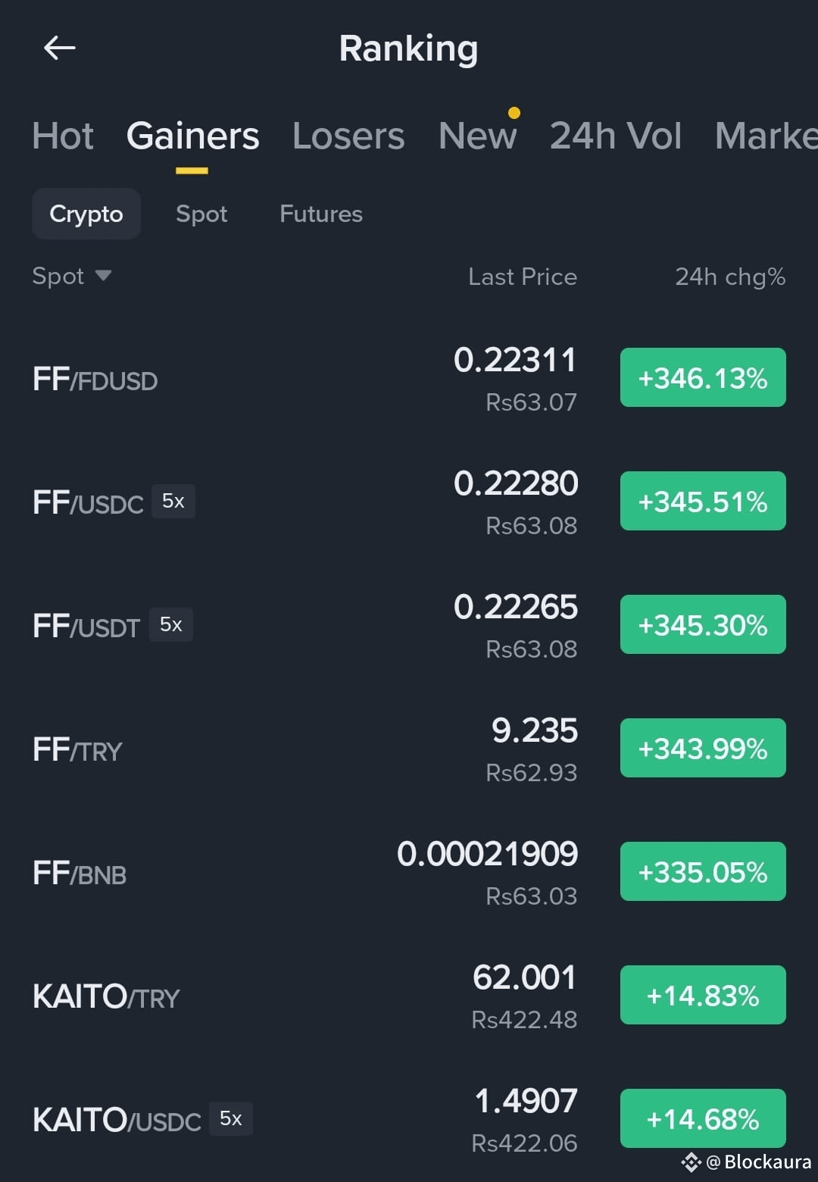Click the +346.13% change button

pos(703,377)
